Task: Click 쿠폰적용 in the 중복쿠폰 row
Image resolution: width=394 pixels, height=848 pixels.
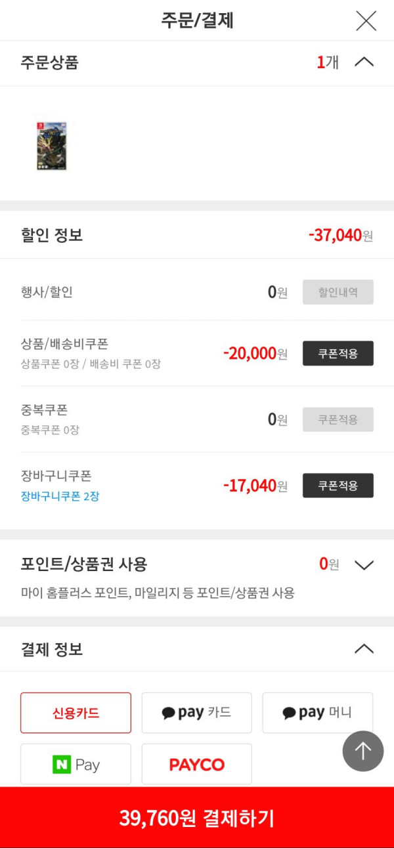Action: tap(338, 419)
